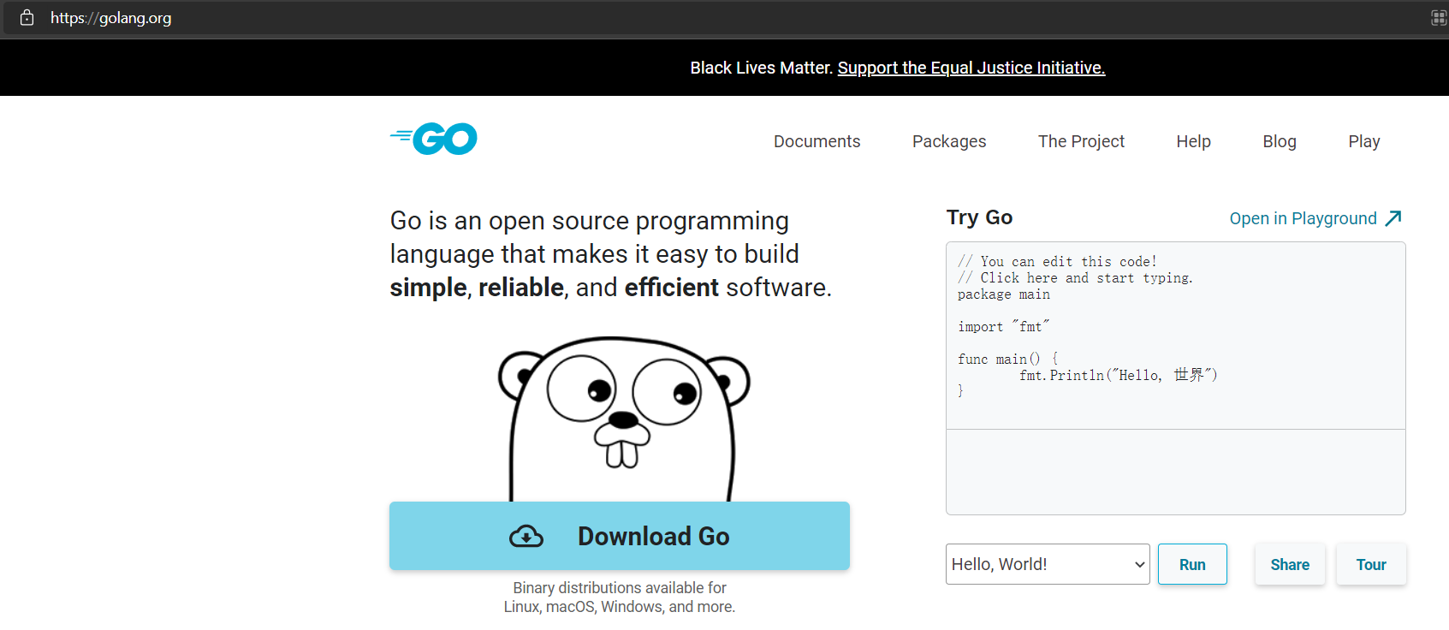Click the Tour button
This screenshot has width=1449, height=630.
pyautogui.click(x=1371, y=564)
